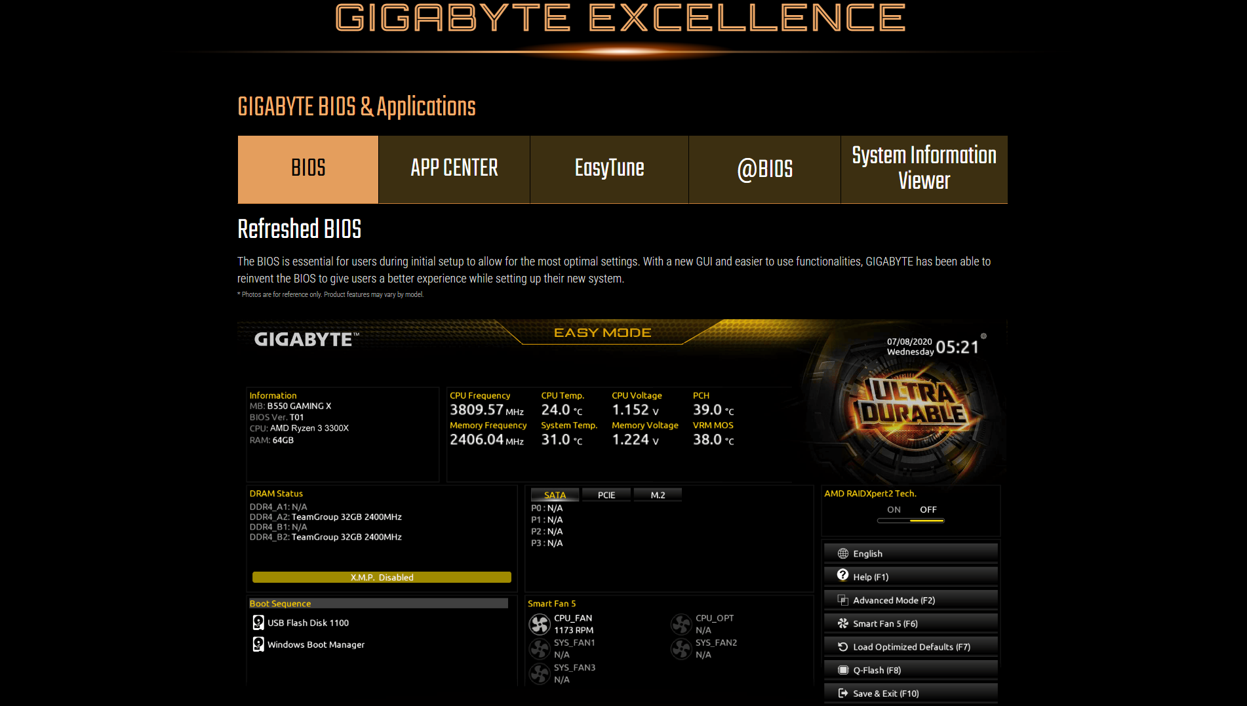Image resolution: width=1247 pixels, height=706 pixels.
Task: Click the GIGABYTE BIOS & Applications heading
Action: [x=357, y=107]
